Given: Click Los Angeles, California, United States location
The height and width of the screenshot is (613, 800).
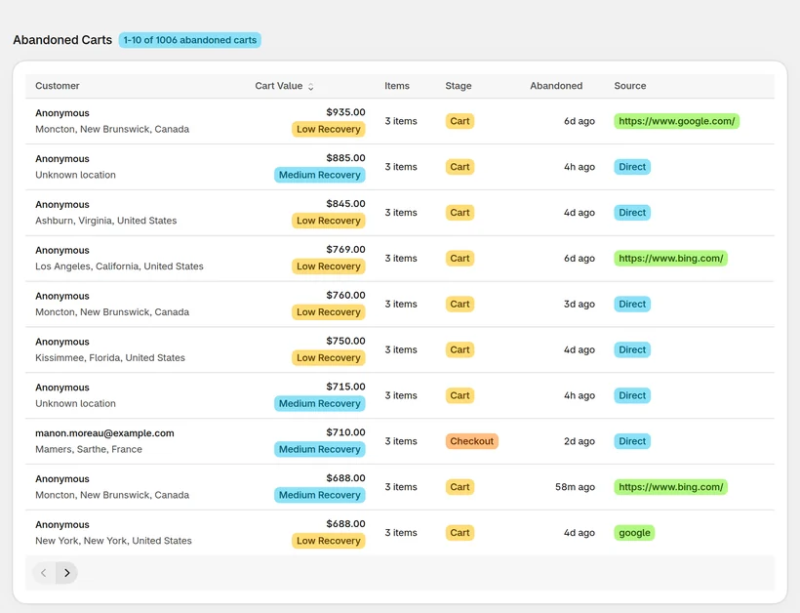Looking at the screenshot, I should (119, 266).
